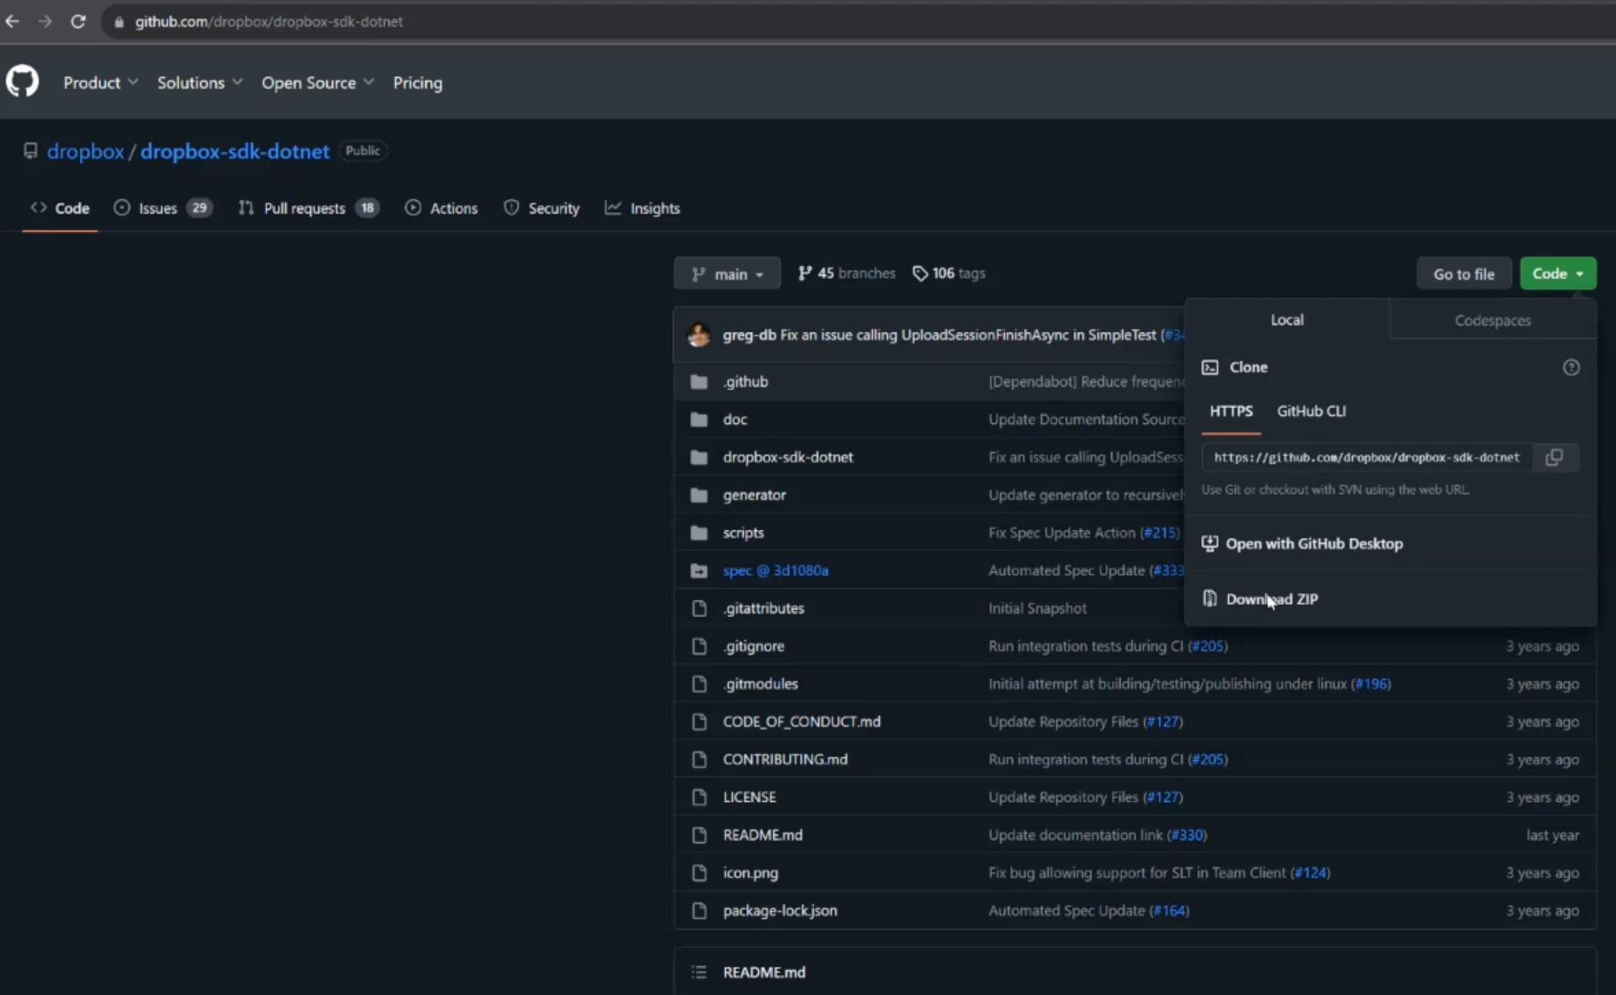Open the .gitignore file
Viewport: 1616px width, 995px height.
pyautogui.click(x=754, y=646)
